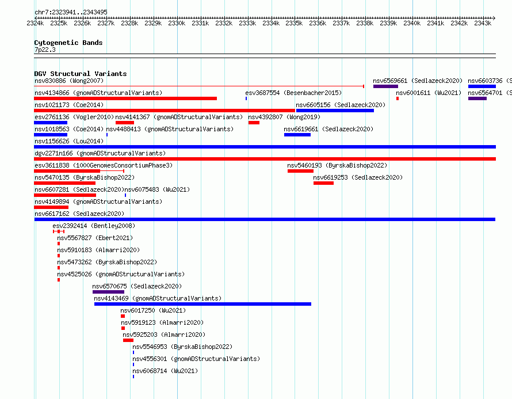512x399 pixels.
Task: Click the 2324k ruler tick label
Action: tap(35, 23)
